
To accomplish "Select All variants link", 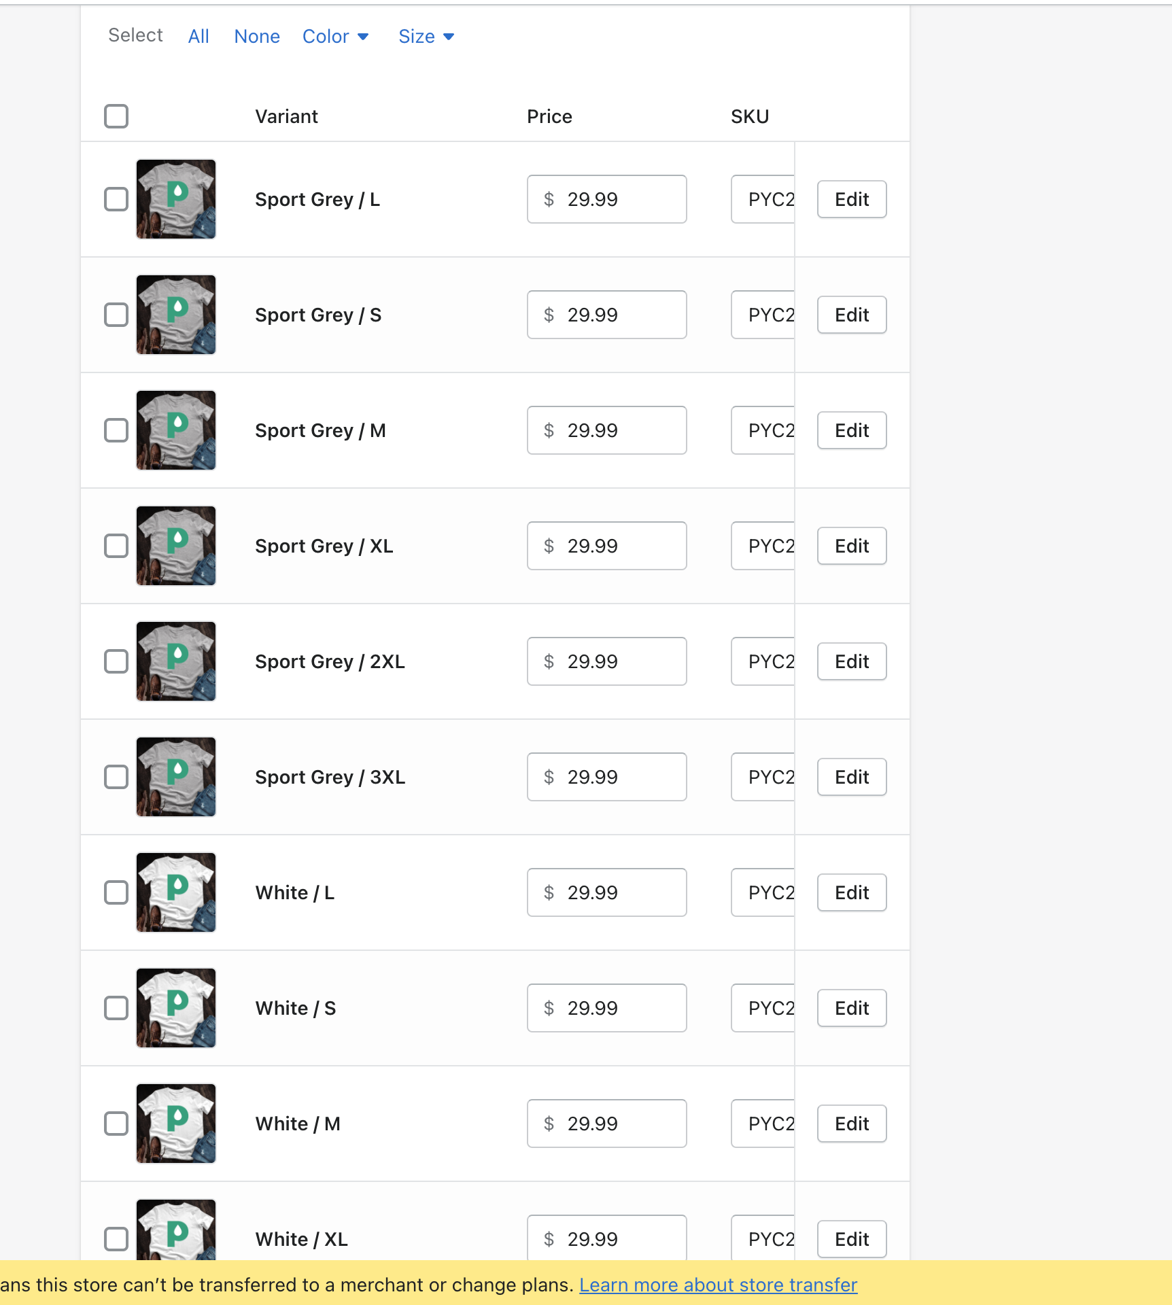I will [199, 36].
